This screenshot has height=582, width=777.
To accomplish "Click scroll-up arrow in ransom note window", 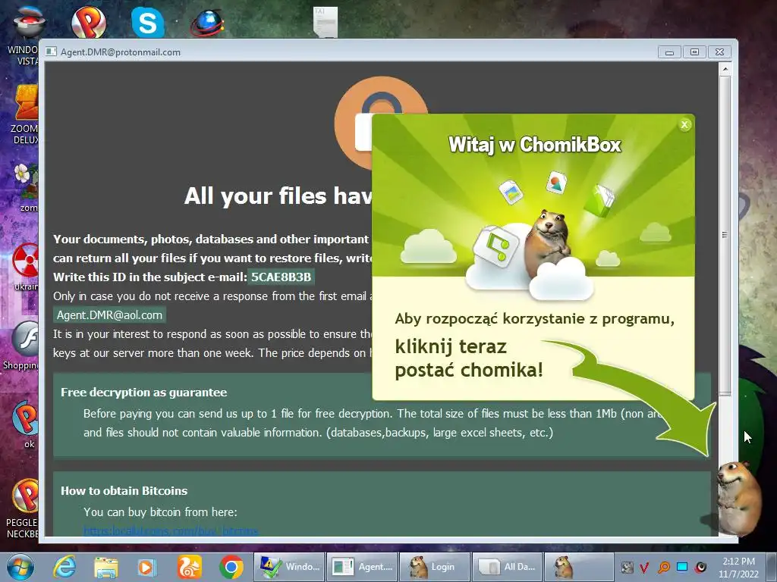I will [x=725, y=69].
